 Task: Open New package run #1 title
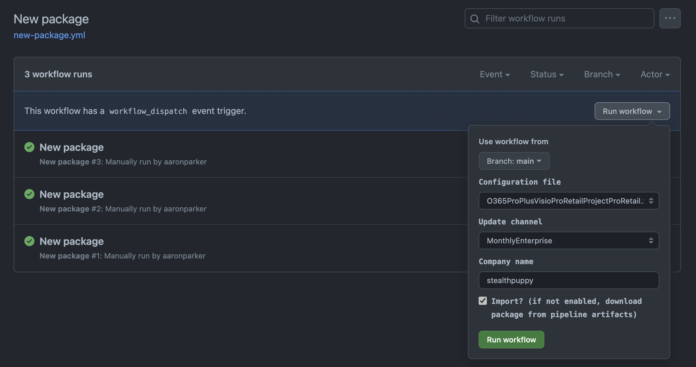pos(71,241)
